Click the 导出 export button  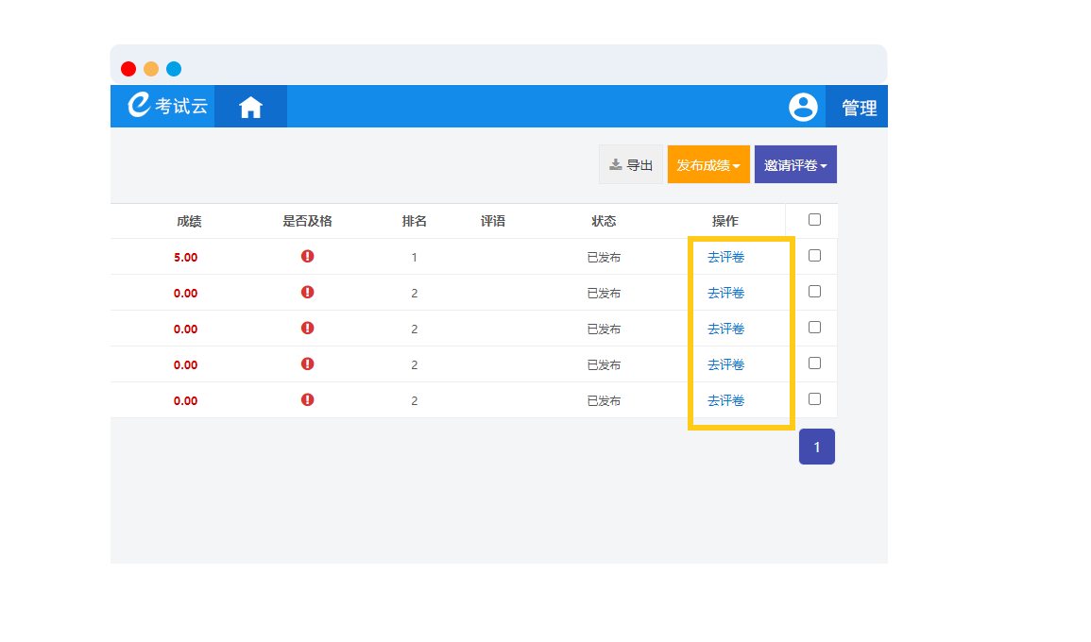[x=631, y=165]
